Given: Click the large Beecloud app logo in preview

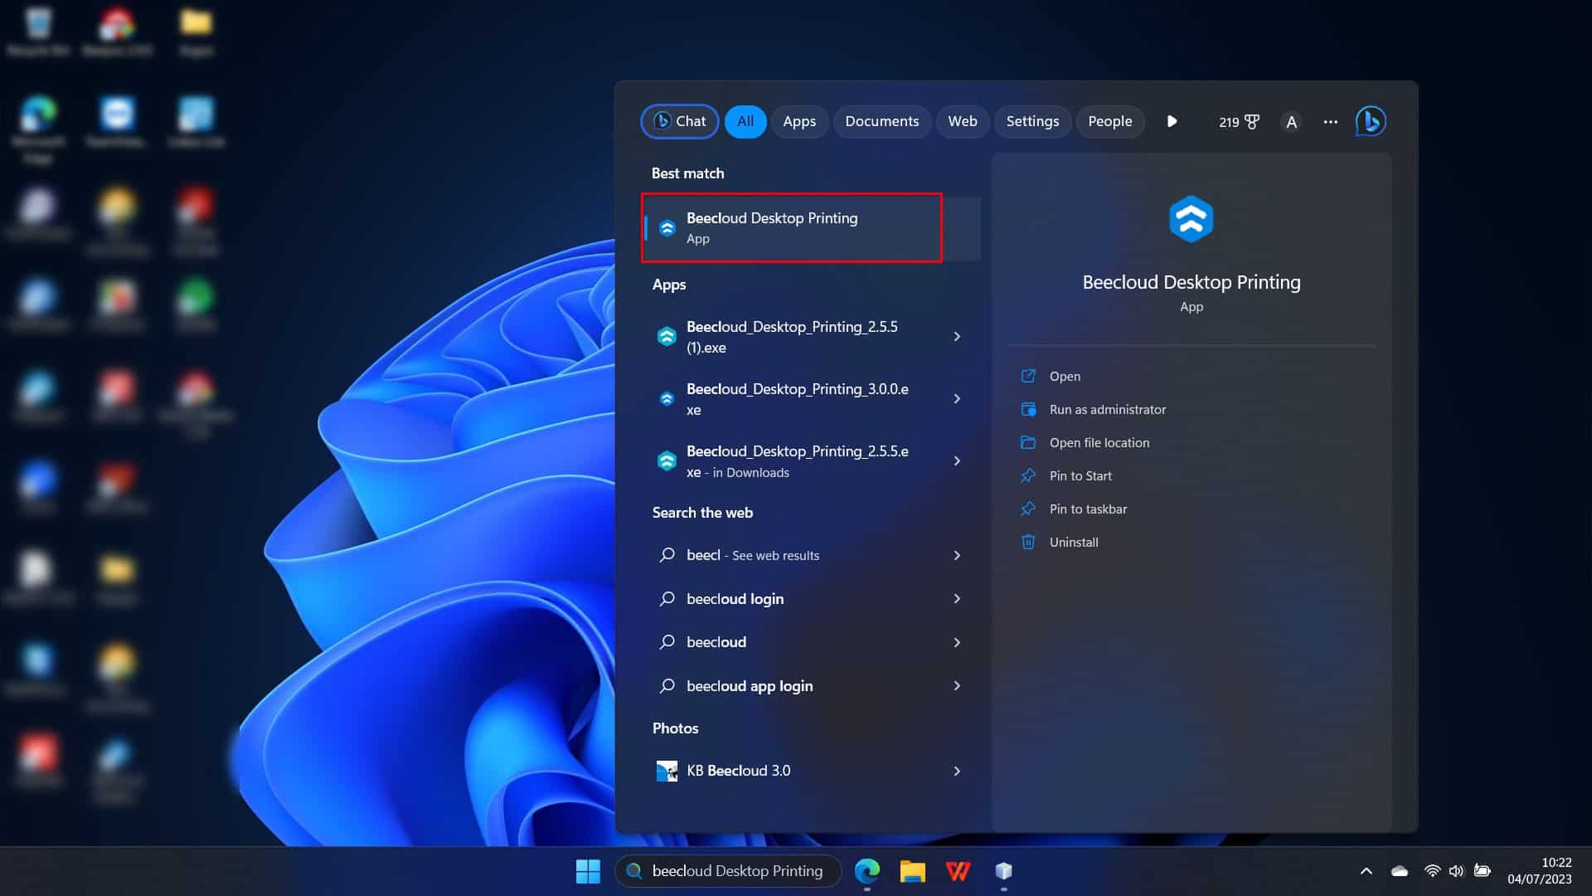Looking at the screenshot, I should click(x=1192, y=219).
